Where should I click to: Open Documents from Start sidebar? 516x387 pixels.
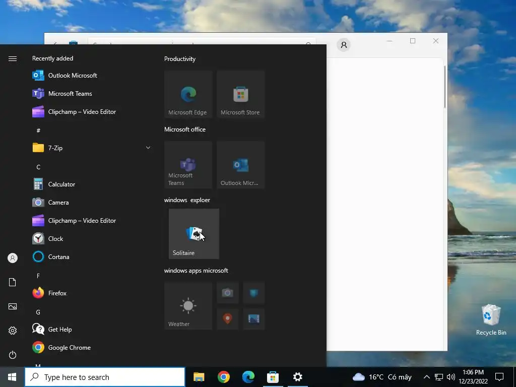[13, 282]
